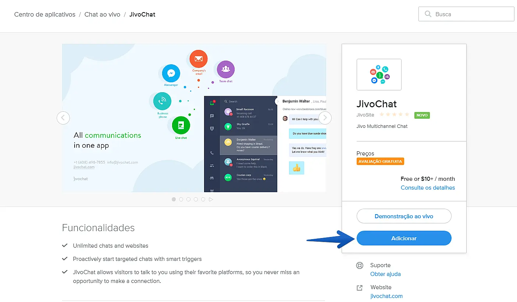Open Centro de aplicativos breadcrumb

tap(45, 15)
